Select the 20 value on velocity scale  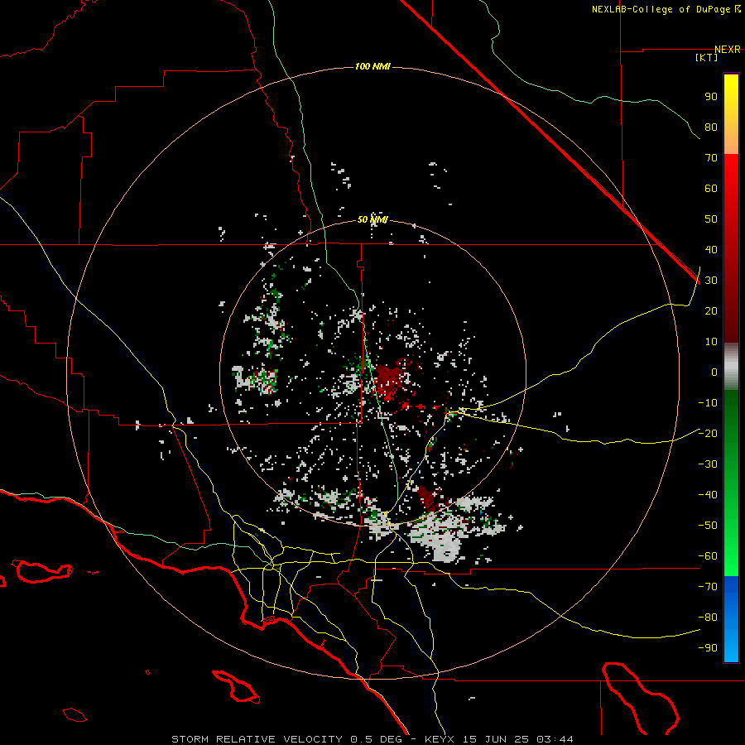coord(711,311)
